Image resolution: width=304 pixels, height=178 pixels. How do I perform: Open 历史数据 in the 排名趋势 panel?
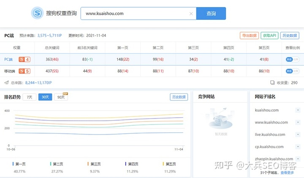(179, 97)
